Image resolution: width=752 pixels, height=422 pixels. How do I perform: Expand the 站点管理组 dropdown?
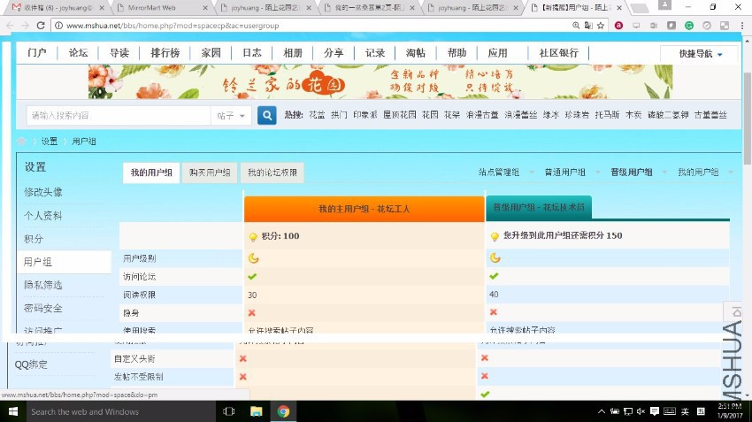pyautogui.click(x=503, y=173)
